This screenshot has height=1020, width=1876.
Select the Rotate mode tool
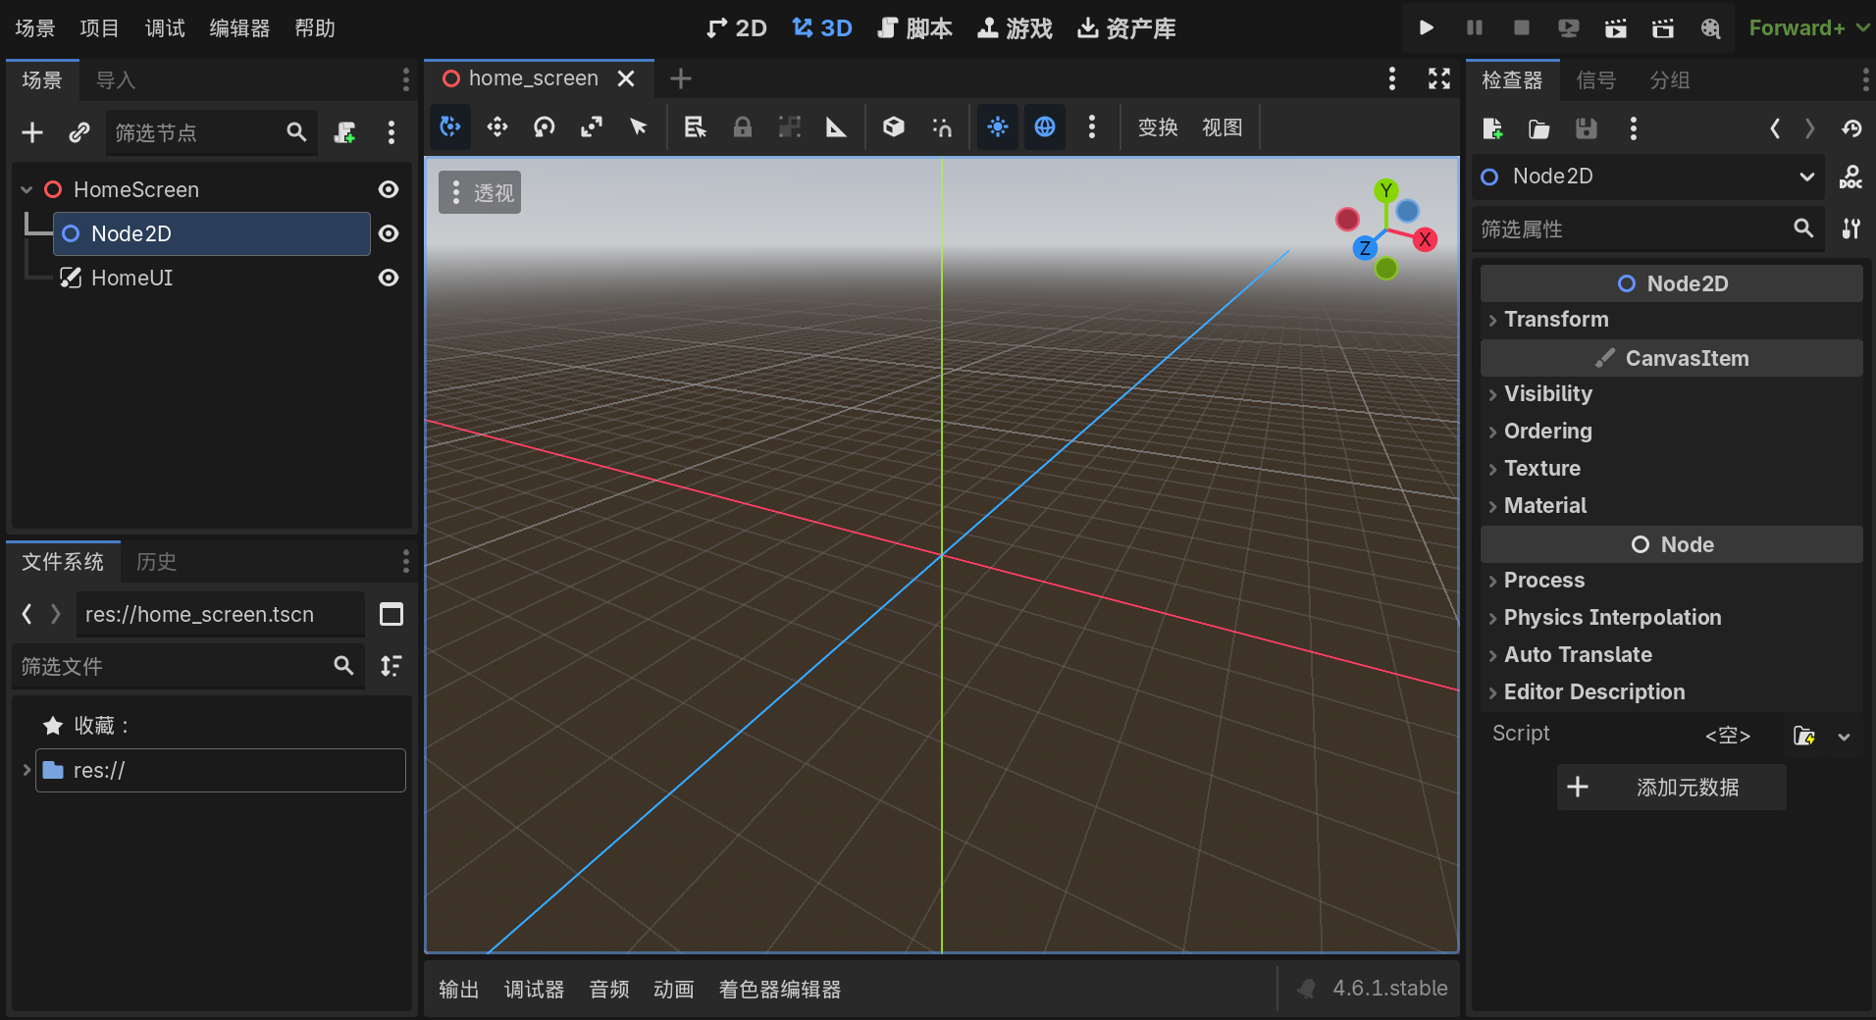[545, 127]
